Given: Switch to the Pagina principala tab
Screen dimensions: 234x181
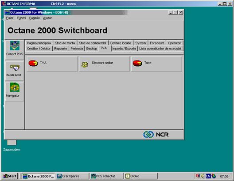Looking at the screenshot, I should 39,43.
